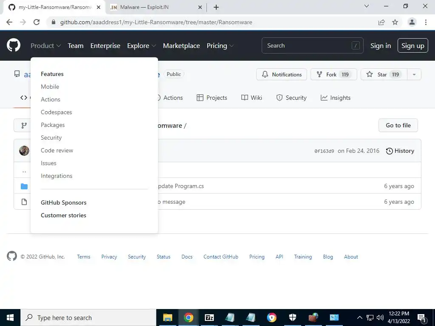Open the Terms footer link

click(84, 257)
